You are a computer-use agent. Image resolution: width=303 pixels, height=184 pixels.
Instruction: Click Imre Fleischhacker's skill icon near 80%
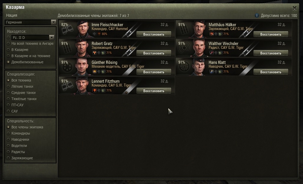tap(99, 34)
